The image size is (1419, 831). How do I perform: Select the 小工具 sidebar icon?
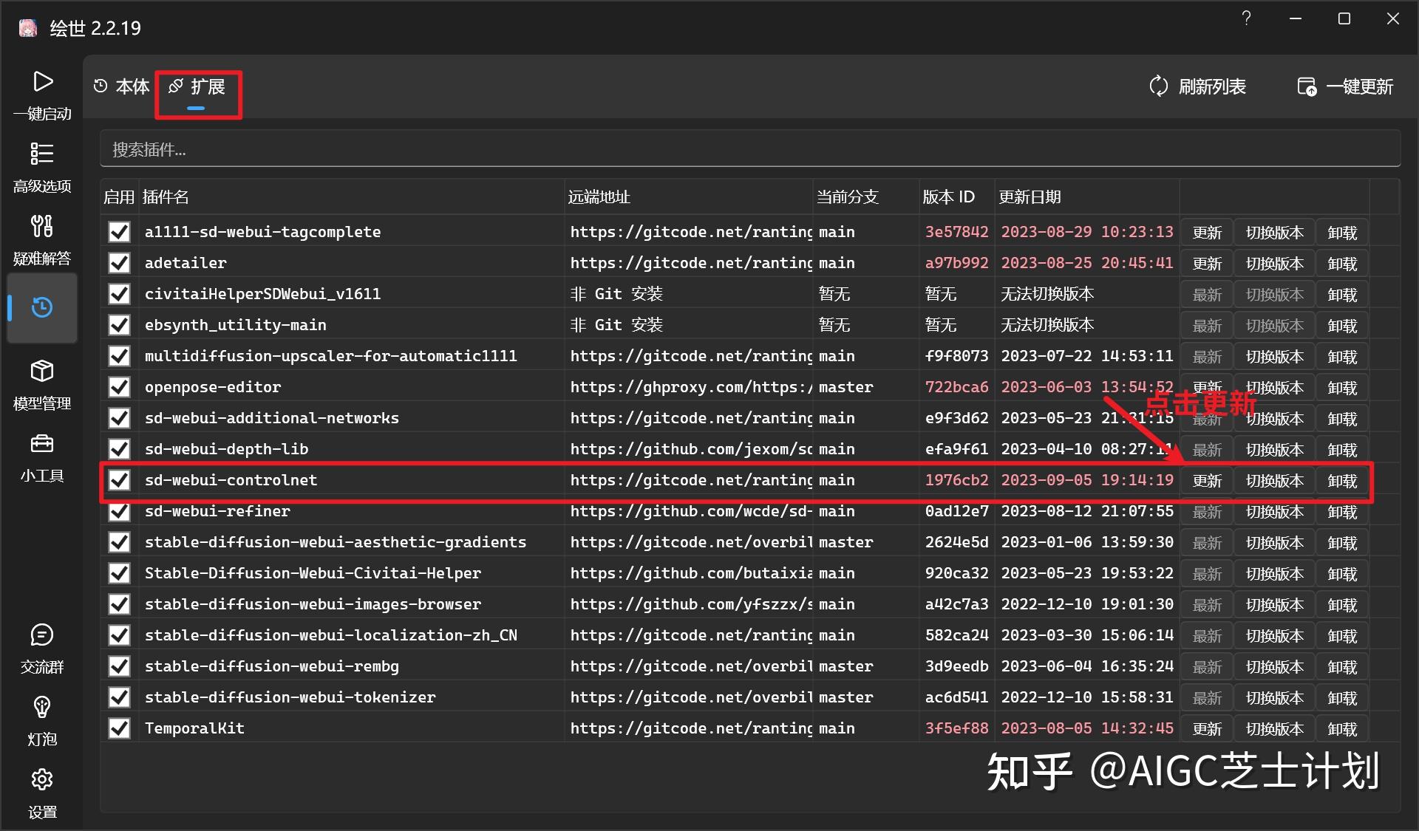[42, 444]
